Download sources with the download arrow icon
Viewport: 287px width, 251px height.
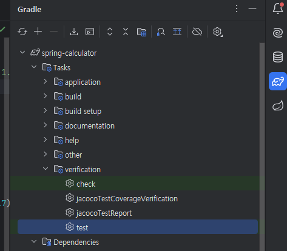pyautogui.click(x=74, y=32)
